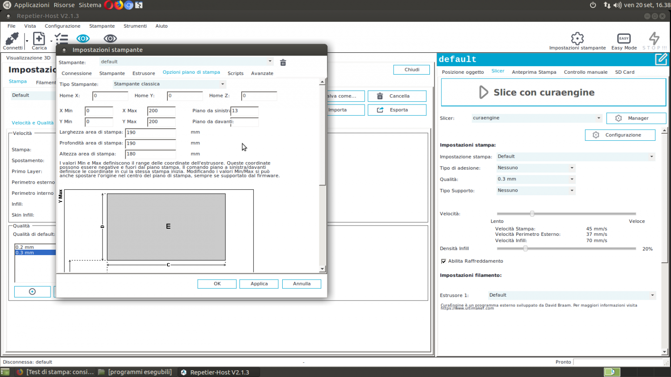Open SD Card tab

(624, 72)
